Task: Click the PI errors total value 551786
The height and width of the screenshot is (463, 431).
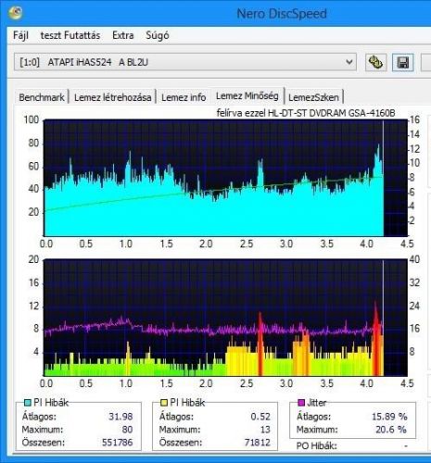Action: coord(118,443)
